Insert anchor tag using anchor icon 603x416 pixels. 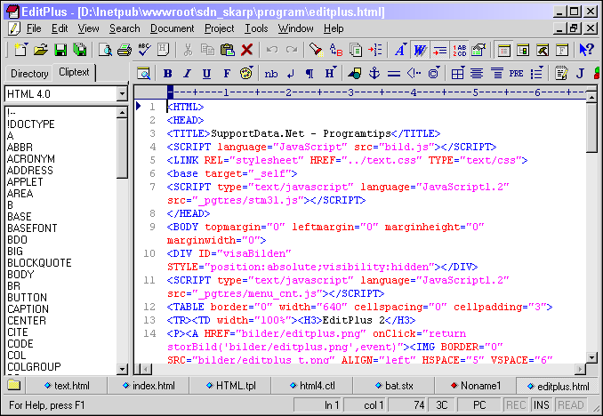[x=374, y=73]
